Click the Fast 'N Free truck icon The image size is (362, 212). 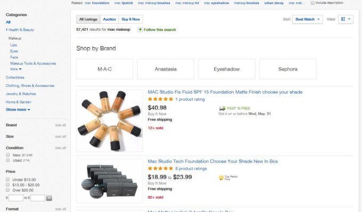pos(222,108)
